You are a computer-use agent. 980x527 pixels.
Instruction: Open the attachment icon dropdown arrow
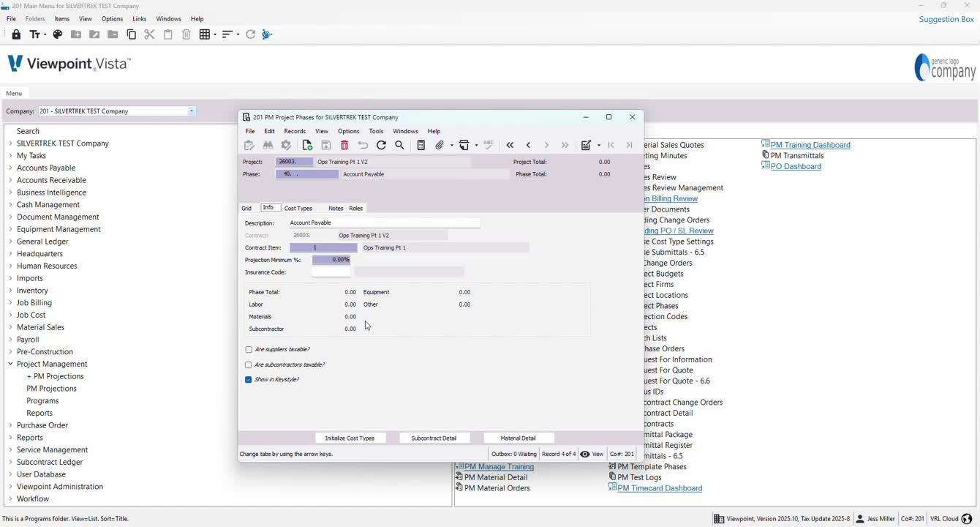pos(452,145)
